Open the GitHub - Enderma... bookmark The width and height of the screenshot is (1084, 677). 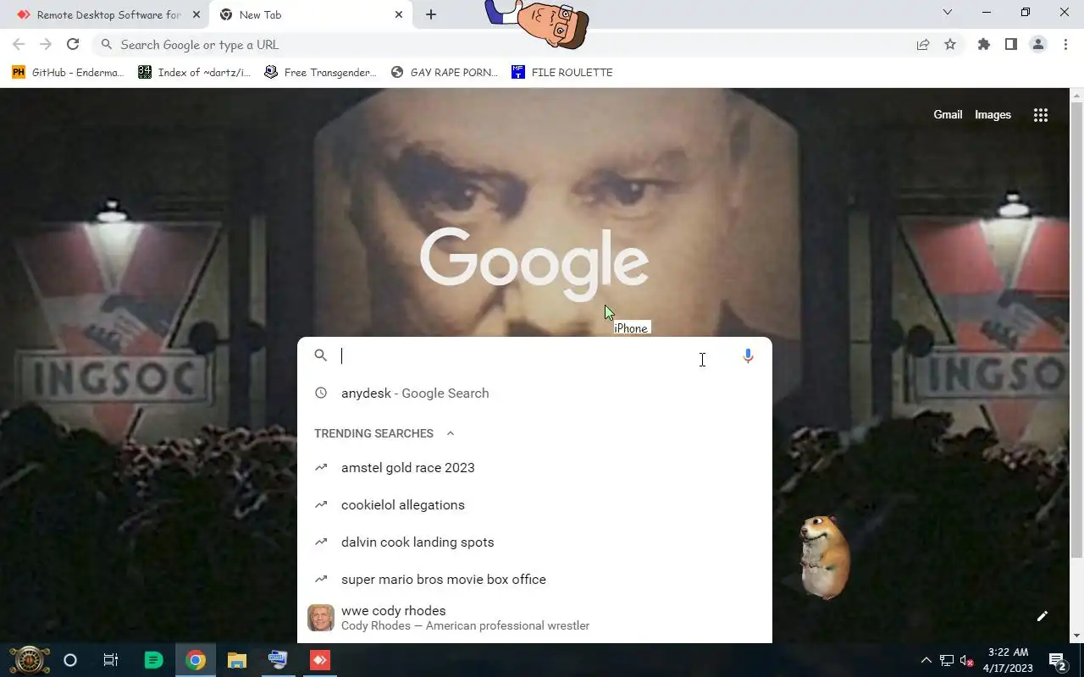[x=68, y=73]
